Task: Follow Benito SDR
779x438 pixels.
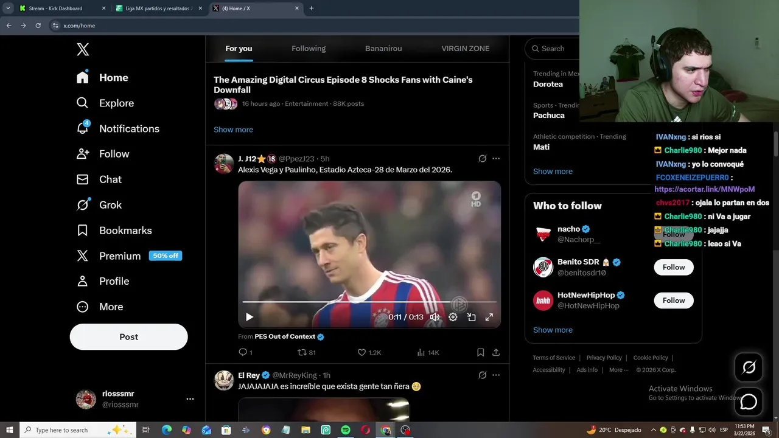Action: click(674, 267)
